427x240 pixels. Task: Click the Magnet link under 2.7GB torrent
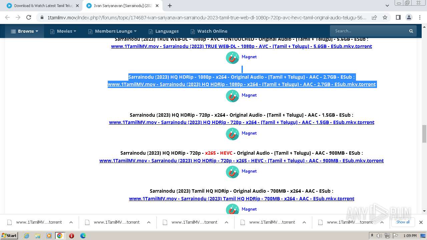(x=249, y=95)
